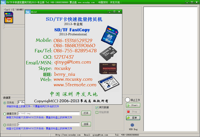Click the About dialog title bar icon
Screen dimensions: 200x137
(28, 12)
